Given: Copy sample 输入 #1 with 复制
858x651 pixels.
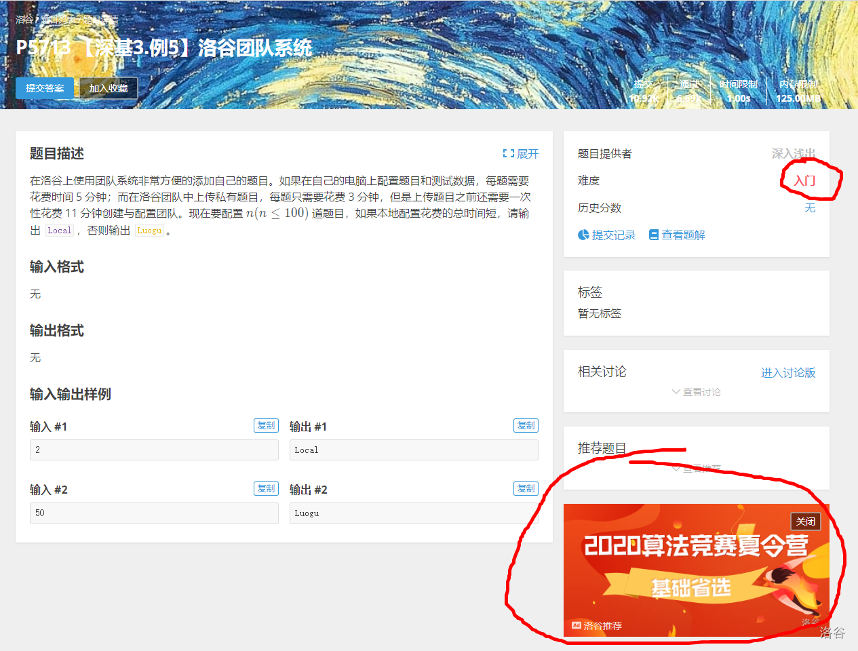Looking at the screenshot, I should 266,425.
